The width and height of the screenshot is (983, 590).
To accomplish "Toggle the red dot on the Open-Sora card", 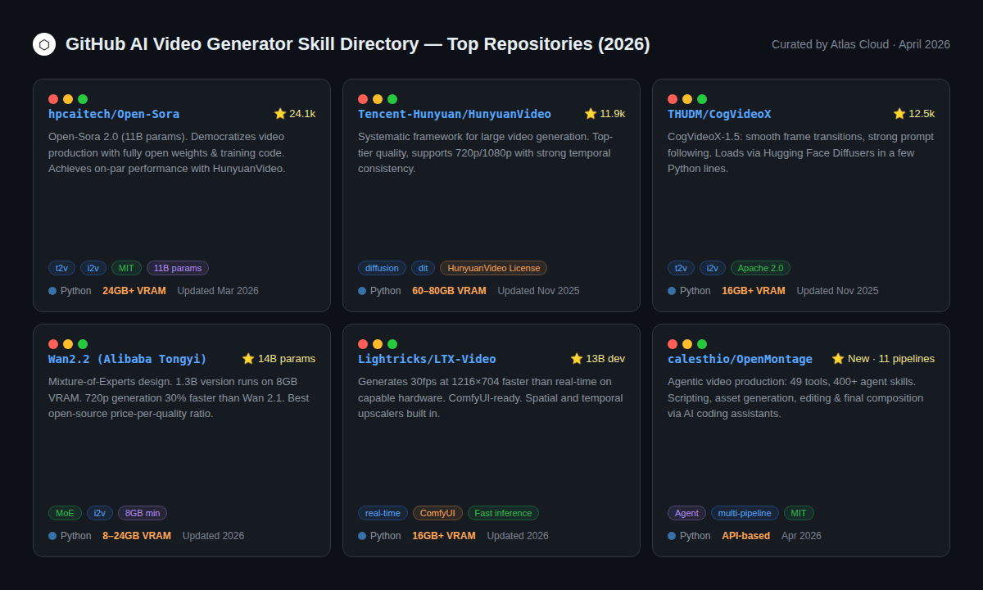I will [x=52, y=98].
